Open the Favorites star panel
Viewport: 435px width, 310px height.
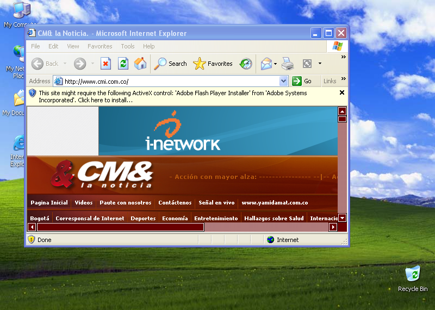tap(213, 64)
